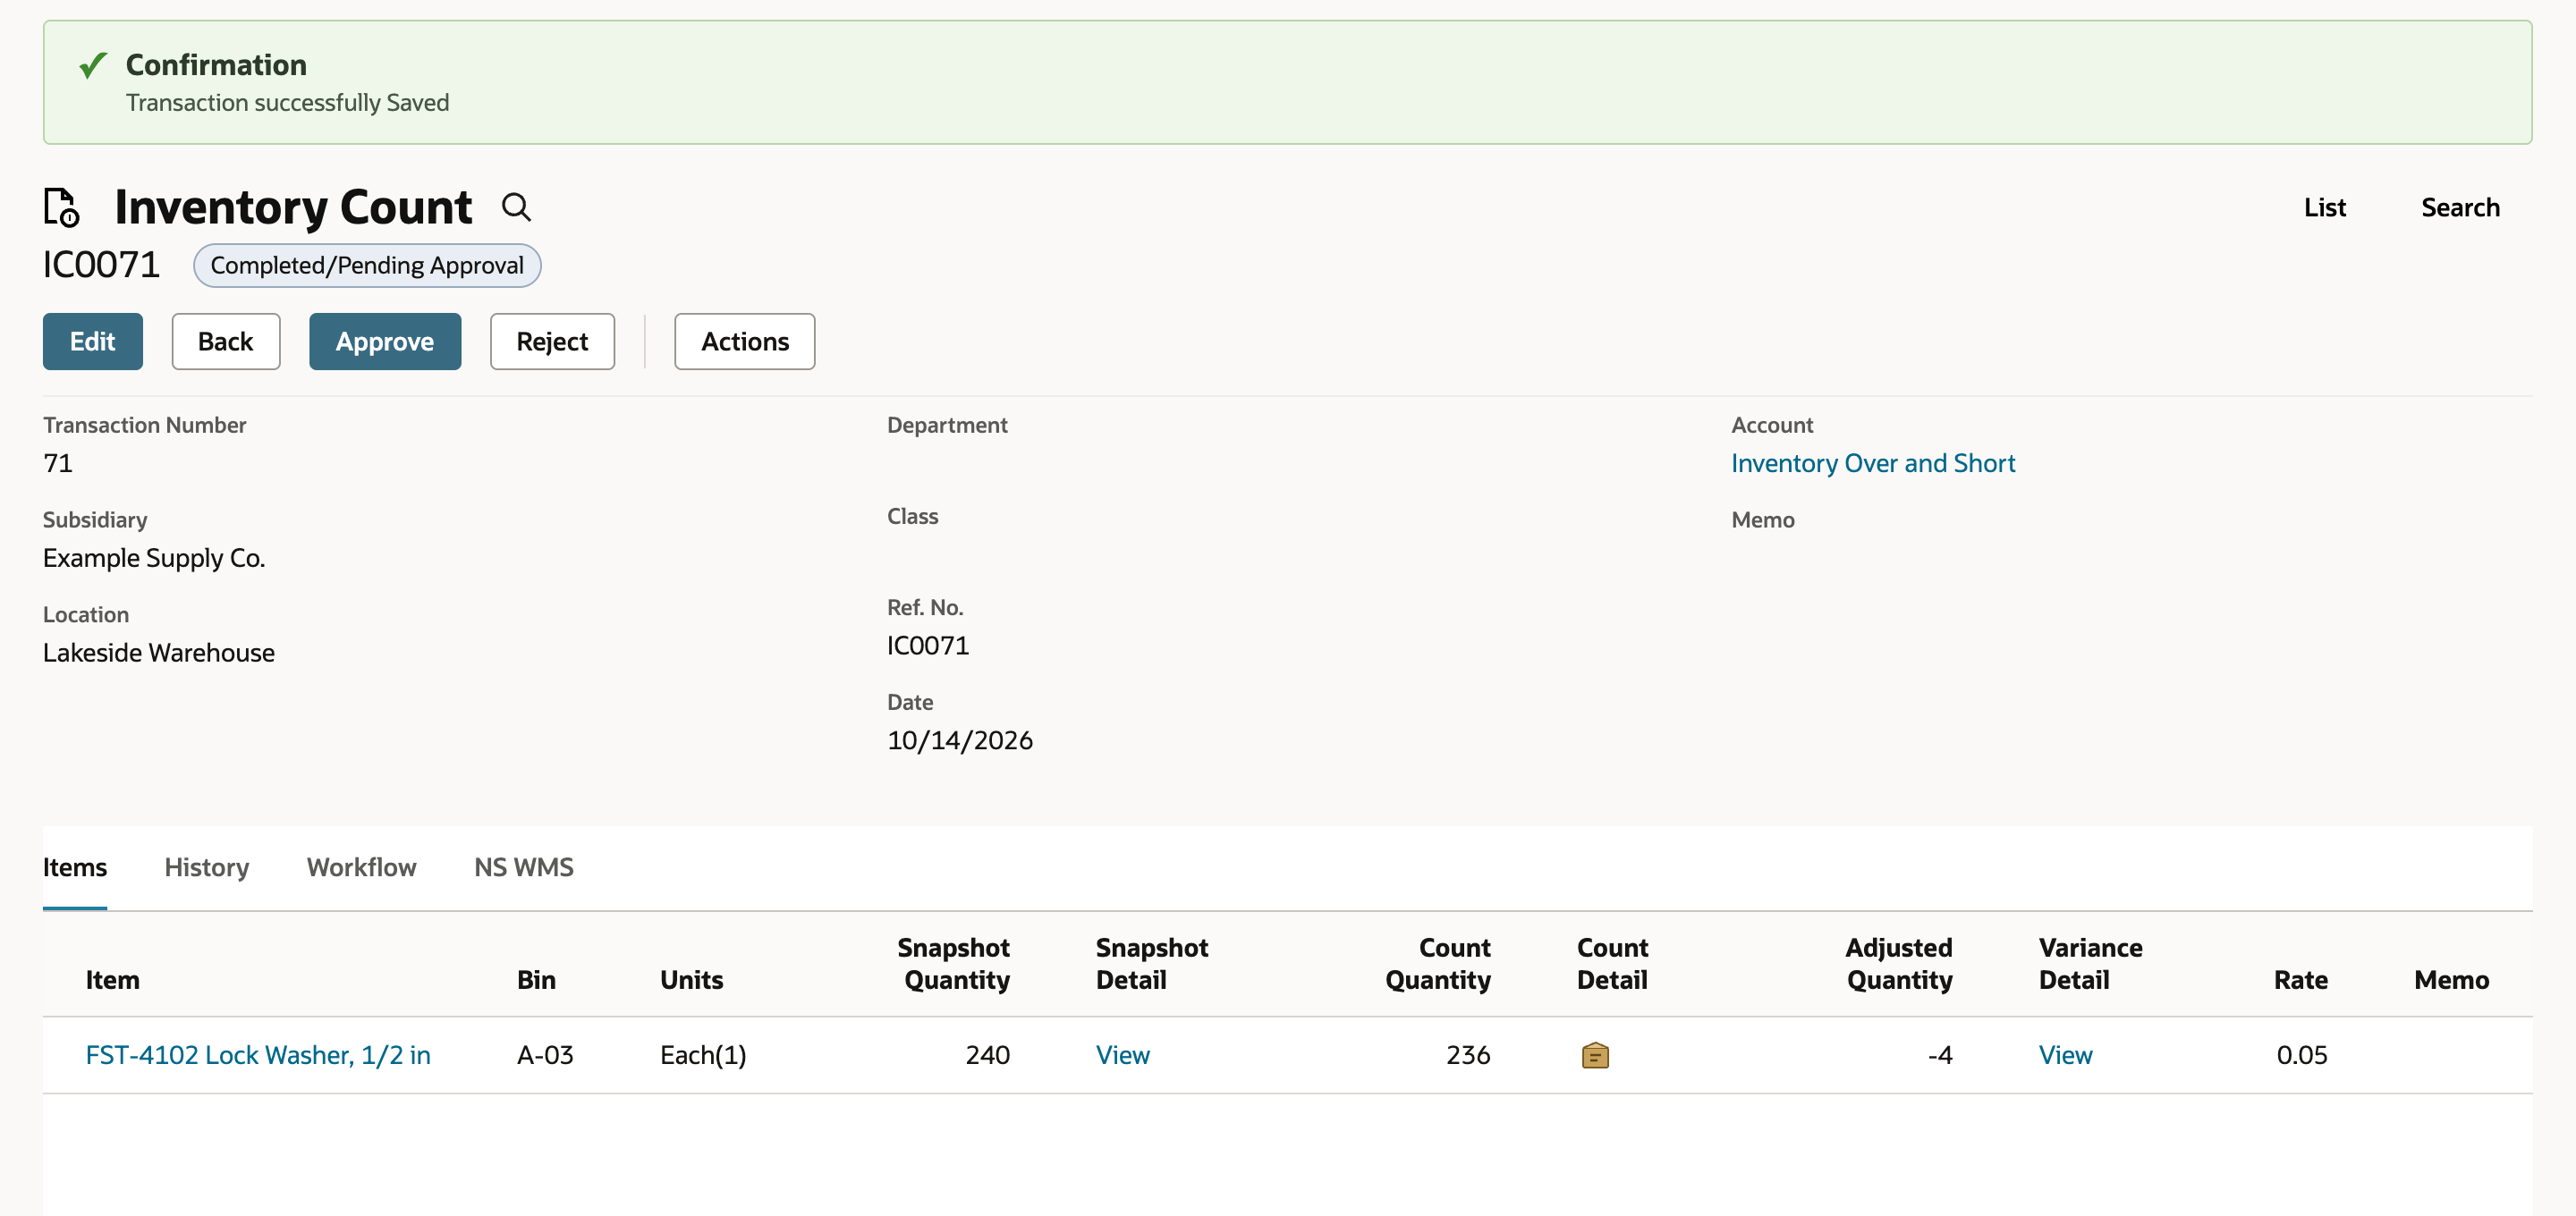2576x1216 pixels.
Task: Reject the inventory count
Action: [552, 342]
